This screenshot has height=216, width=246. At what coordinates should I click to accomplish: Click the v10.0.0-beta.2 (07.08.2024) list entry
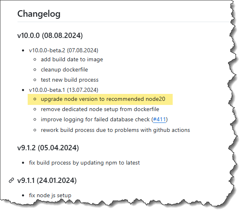click(x=63, y=50)
